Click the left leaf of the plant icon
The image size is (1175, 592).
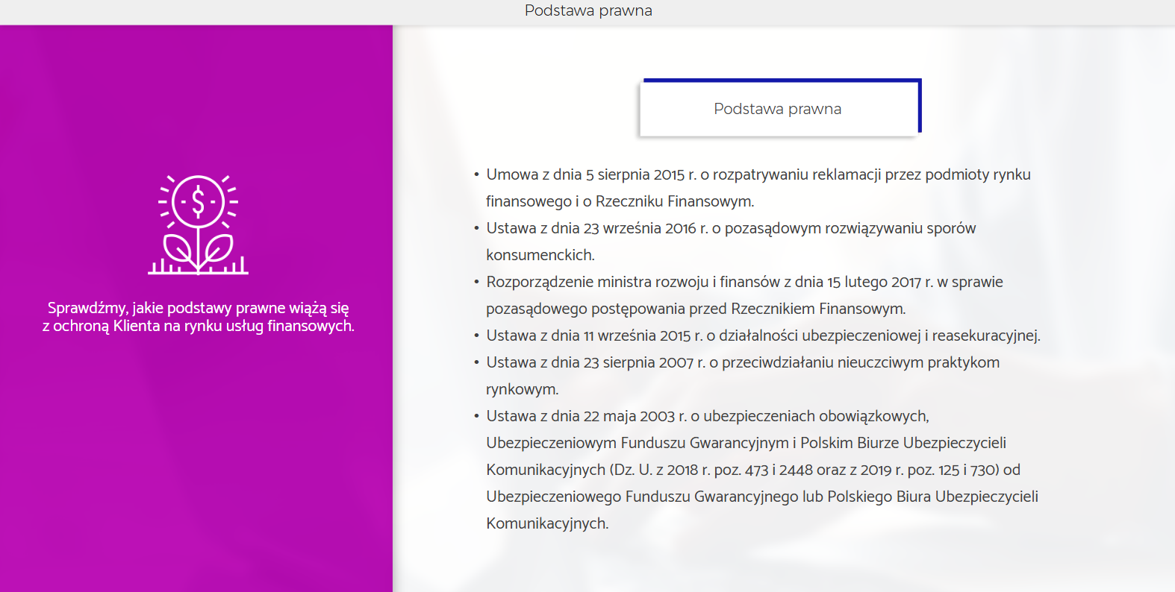(178, 249)
